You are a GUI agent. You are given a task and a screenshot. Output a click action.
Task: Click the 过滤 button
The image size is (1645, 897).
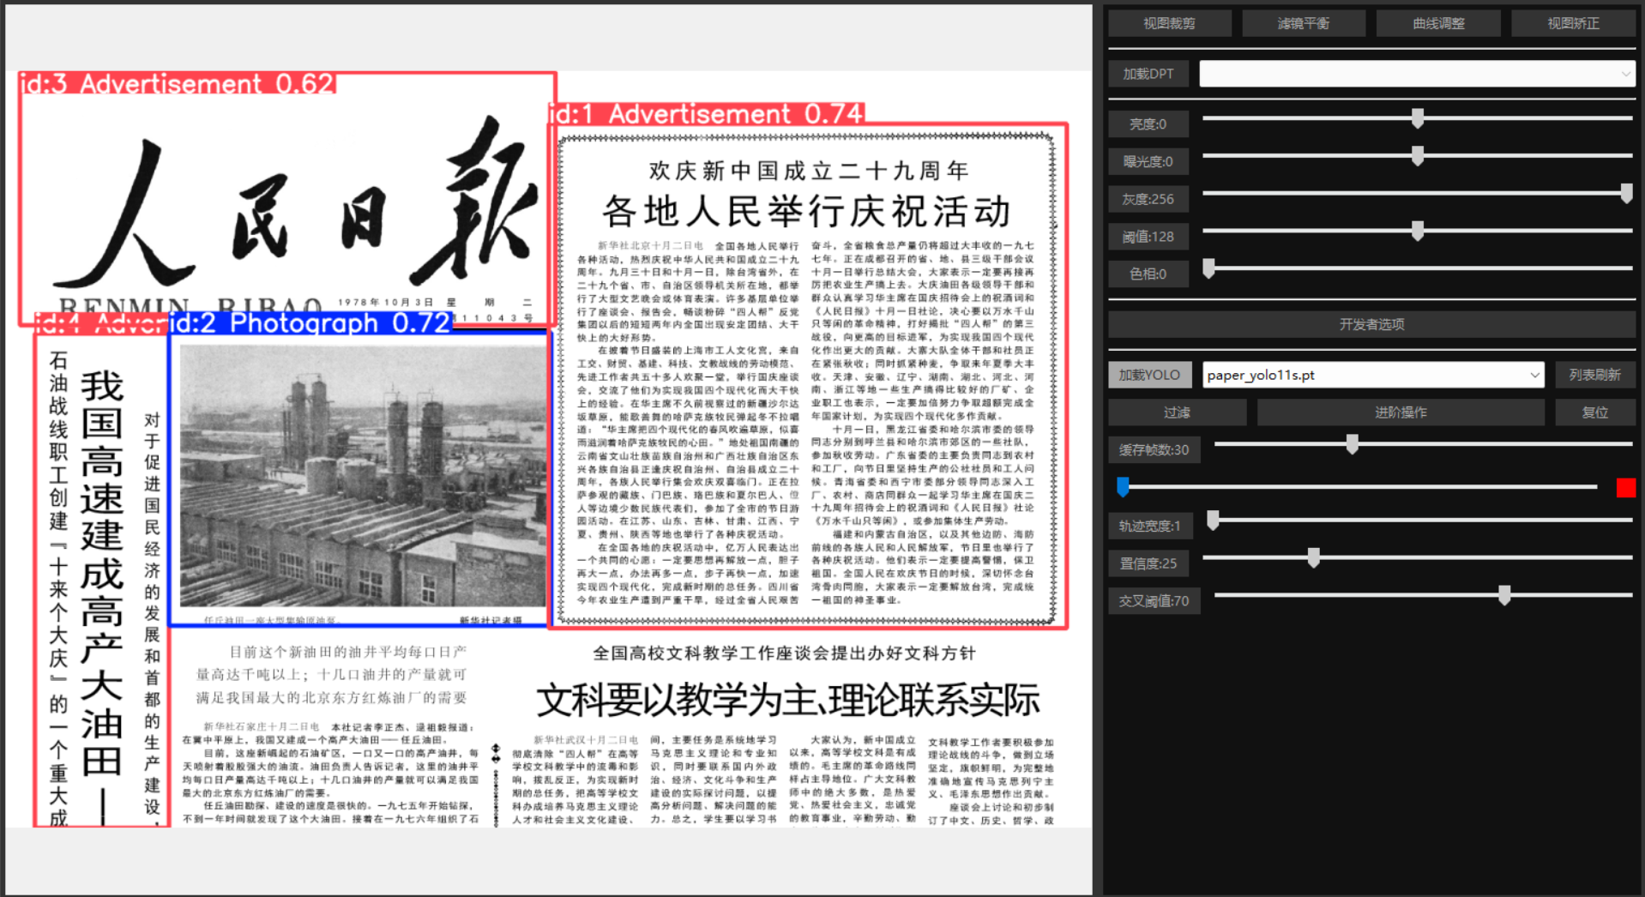click(x=1177, y=412)
